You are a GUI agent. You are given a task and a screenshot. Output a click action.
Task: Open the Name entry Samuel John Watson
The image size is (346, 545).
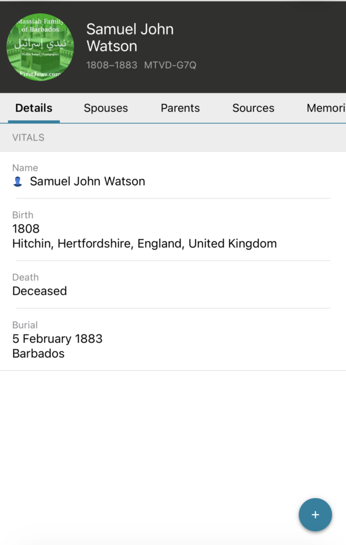pos(87,181)
